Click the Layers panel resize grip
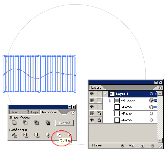Screen dimensions: 164x151 [x=160, y=146]
